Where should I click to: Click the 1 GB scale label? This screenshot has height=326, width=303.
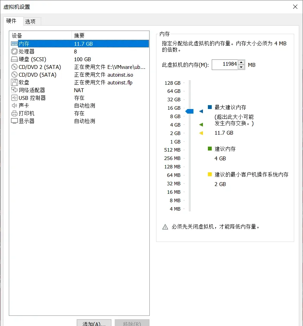pos(175,142)
